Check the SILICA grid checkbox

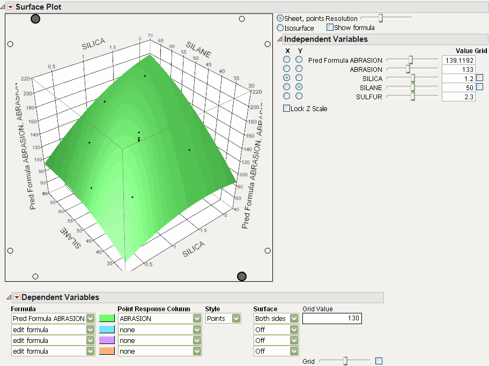(479, 78)
